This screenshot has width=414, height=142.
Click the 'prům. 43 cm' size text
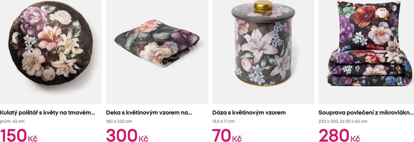point(12,121)
